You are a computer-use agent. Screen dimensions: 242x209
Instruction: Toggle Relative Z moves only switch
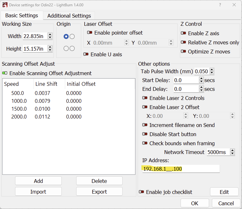[x=183, y=42]
